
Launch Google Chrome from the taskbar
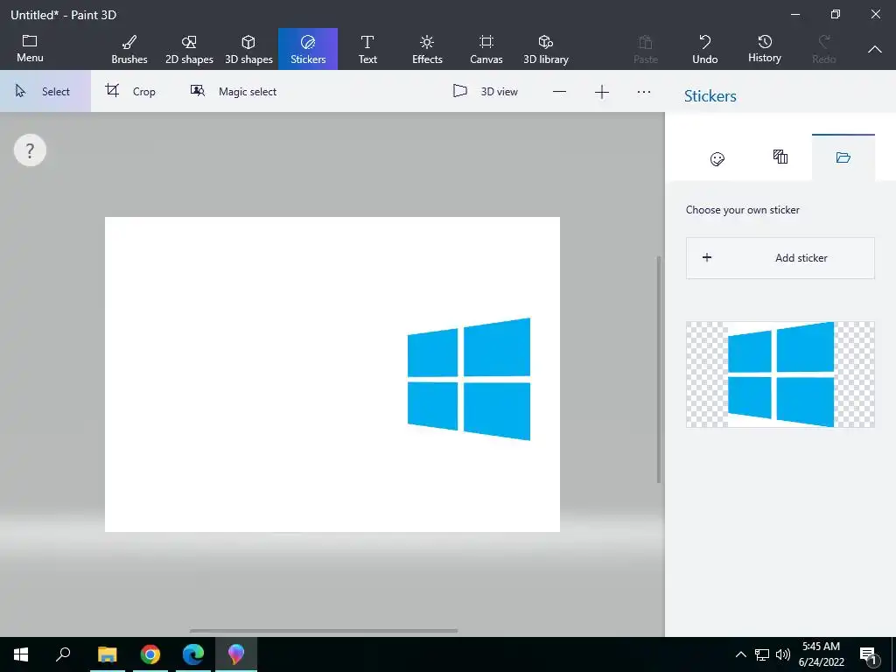[150, 654]
